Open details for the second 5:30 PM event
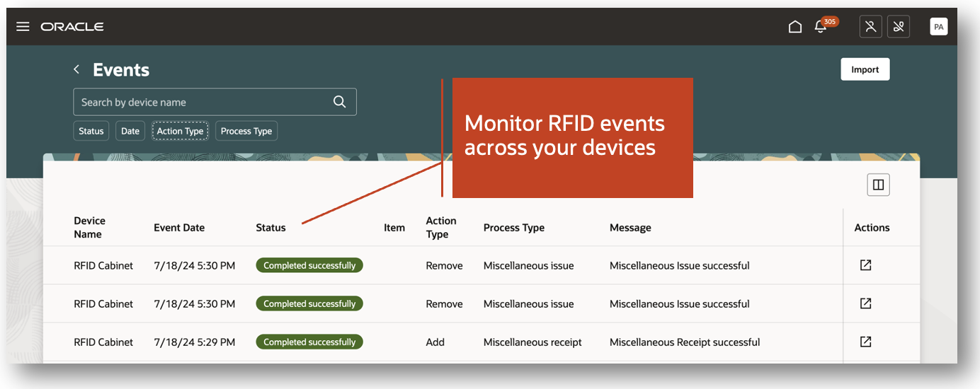980x389 pixels. pyautogui.click(x=865, y=303)
